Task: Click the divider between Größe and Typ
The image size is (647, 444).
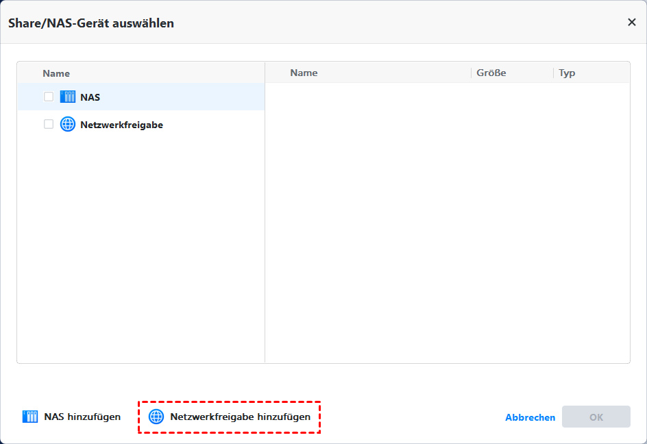Action: pyautogui.click(x=553, y=73)
